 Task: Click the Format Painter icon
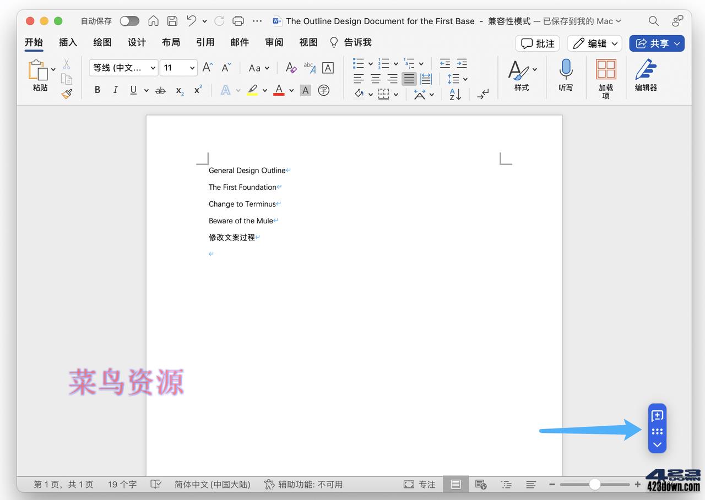click(67, 94)
